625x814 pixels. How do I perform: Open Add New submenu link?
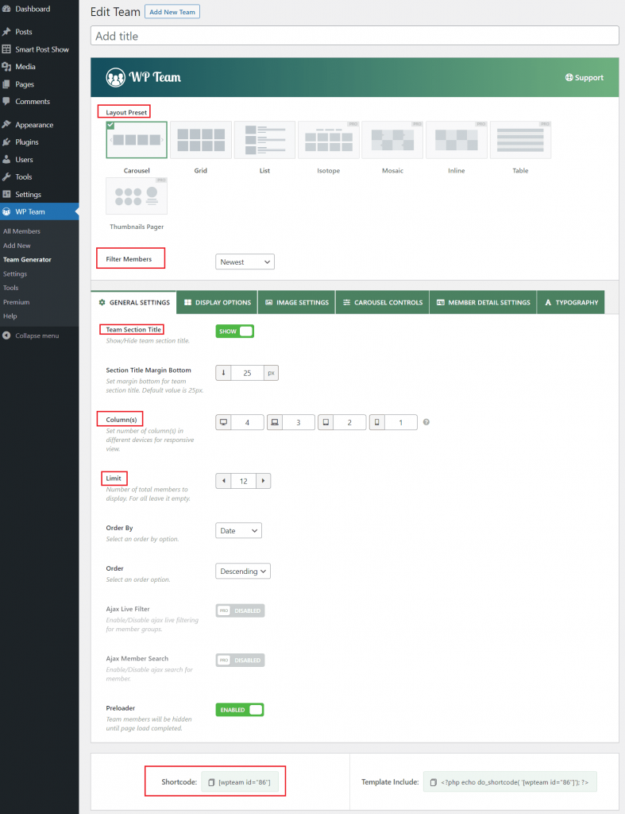click(17, 246)
